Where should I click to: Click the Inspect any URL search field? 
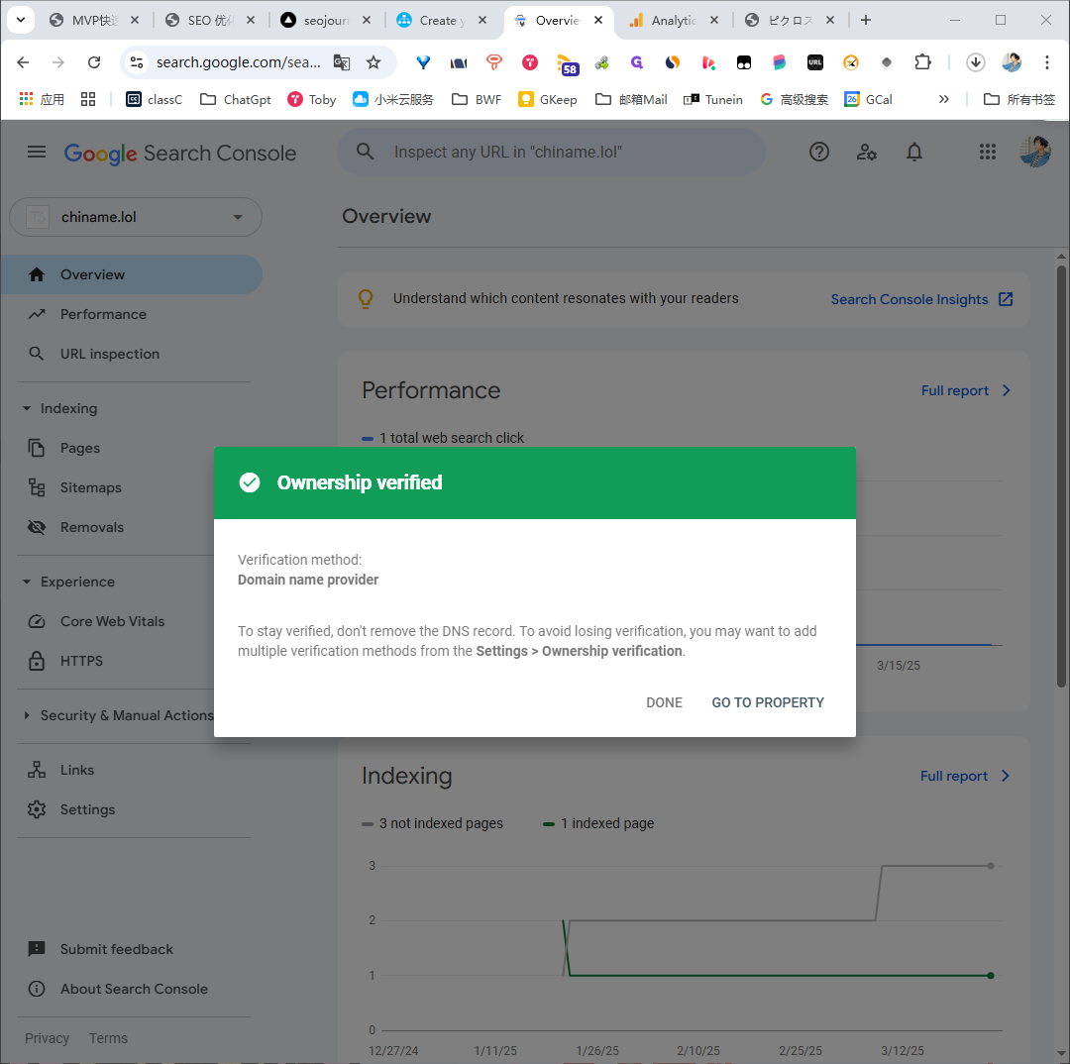[552, 152]
